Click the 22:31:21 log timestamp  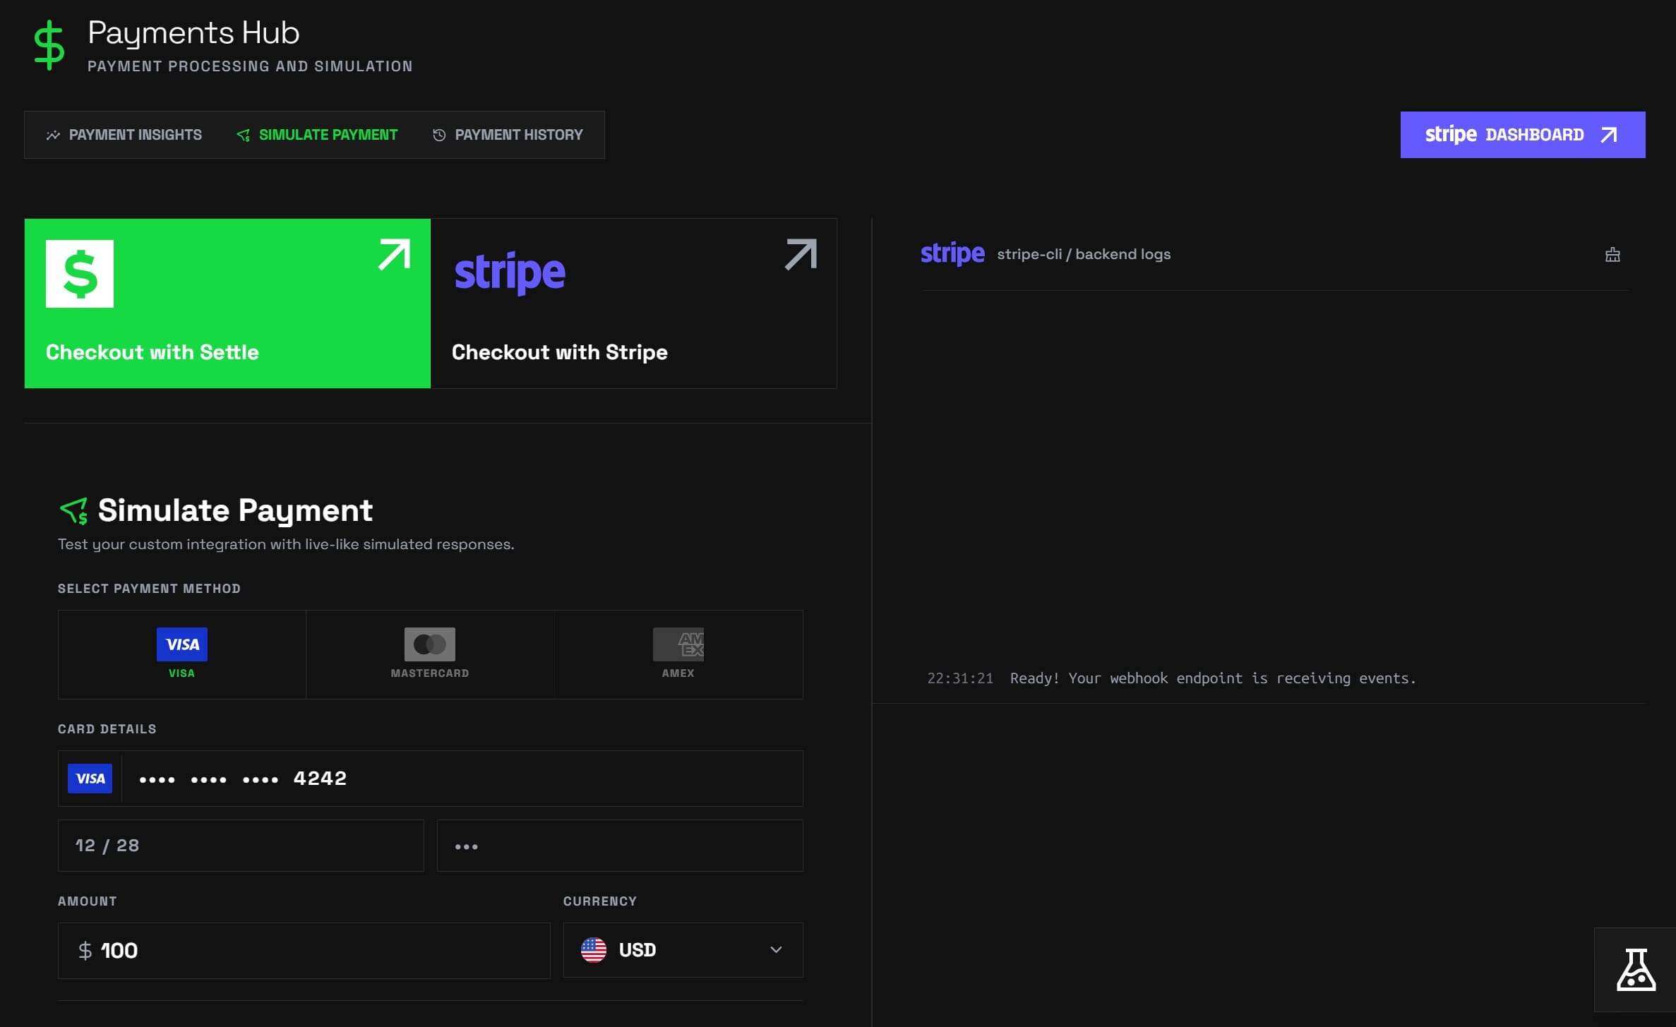pyautogui.click(x=960, y=678)
